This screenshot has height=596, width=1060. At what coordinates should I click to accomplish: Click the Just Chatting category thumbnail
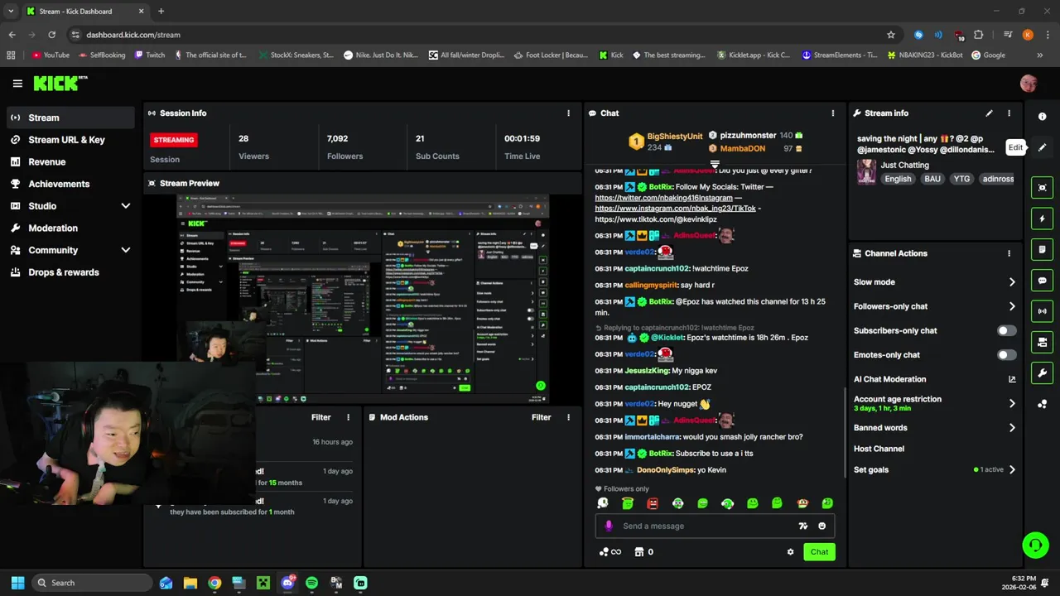click(x=866, y=171)
